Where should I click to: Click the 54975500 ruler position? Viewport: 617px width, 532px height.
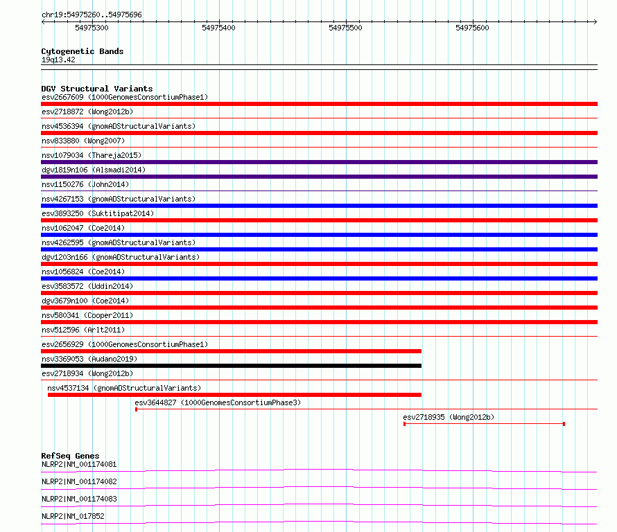pyautogui.click(x=345, y=28)
